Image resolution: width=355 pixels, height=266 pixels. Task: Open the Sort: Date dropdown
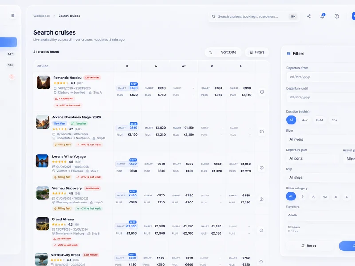(x=223, y=52)
